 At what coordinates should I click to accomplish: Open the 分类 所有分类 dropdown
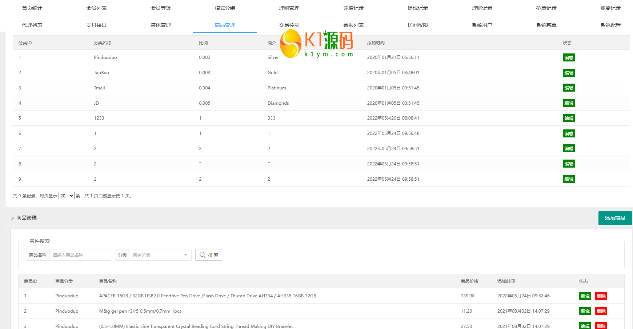160,255
